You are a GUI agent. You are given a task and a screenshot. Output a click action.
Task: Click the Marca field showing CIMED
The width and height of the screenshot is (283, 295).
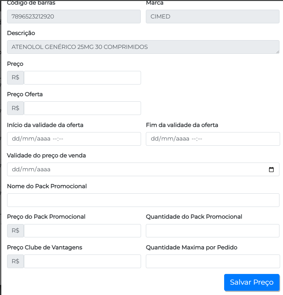point(212,17)
